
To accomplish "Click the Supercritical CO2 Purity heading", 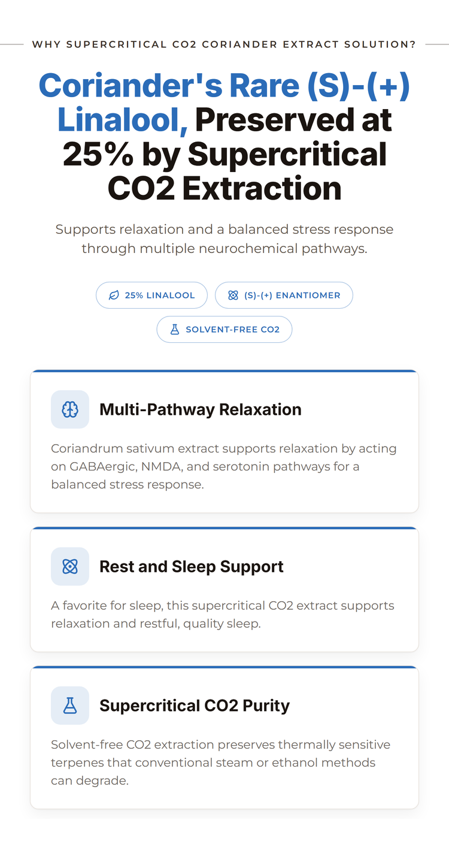I will click(195, 706).
